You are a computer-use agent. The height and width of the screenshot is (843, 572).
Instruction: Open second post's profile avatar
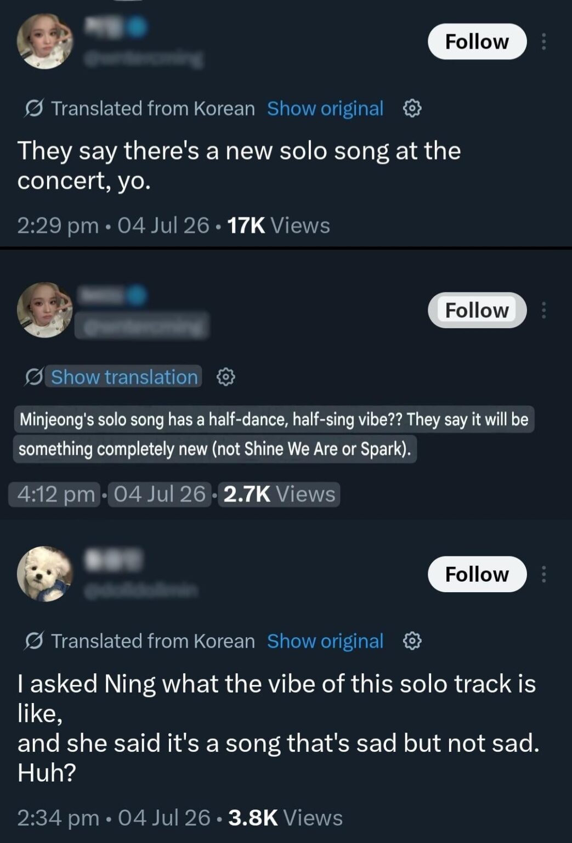point(45,310)
